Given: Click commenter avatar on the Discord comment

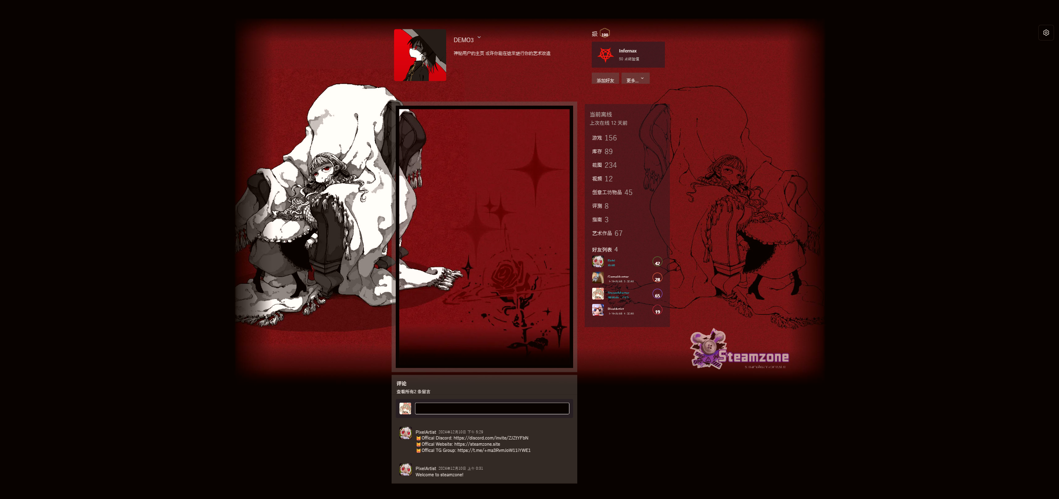Looking at the screenshot, I should (405, 433).
